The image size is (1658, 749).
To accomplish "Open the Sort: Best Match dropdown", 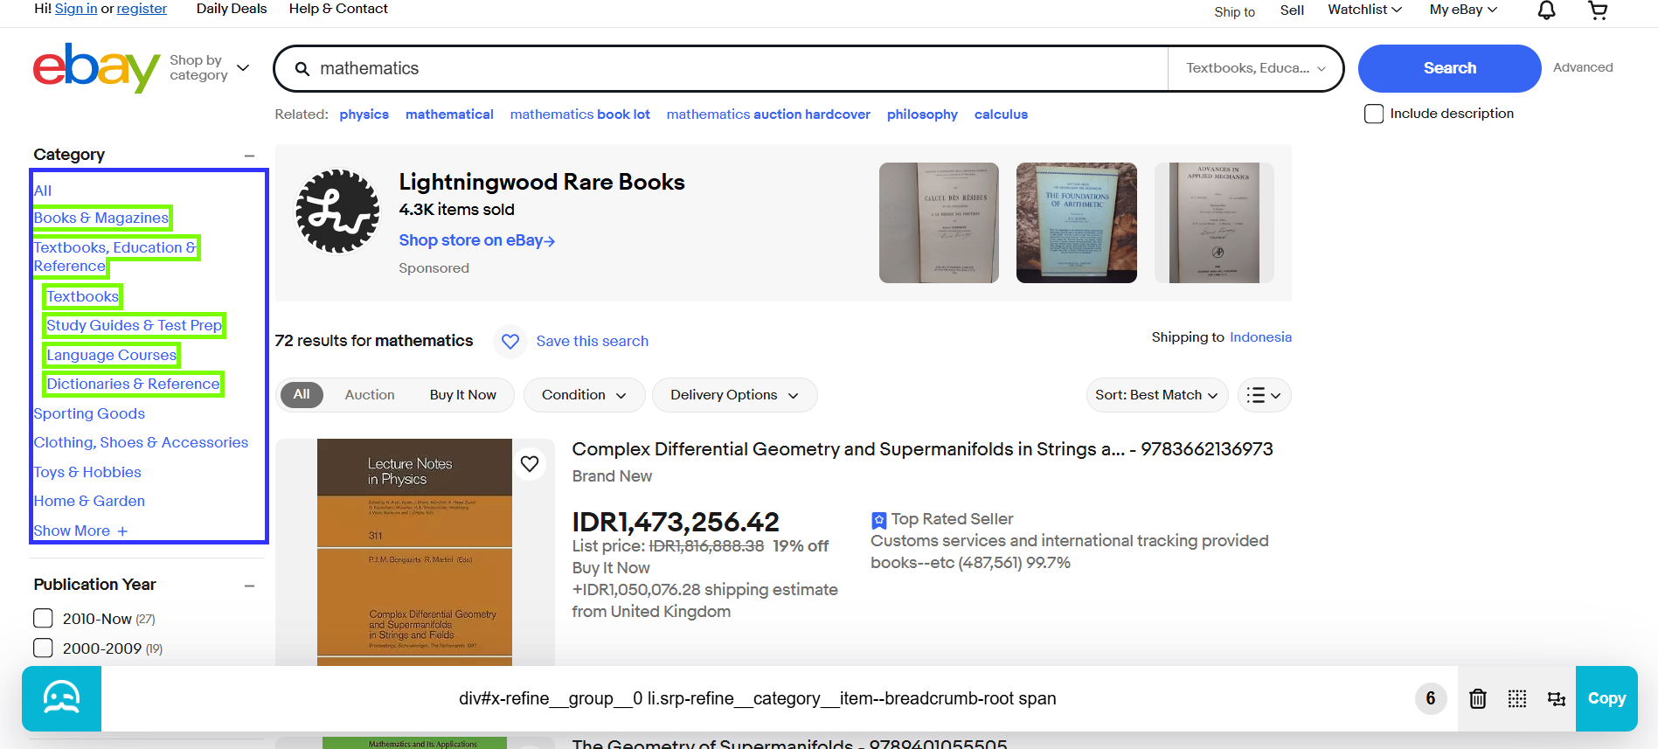I will pos(1156,395).
